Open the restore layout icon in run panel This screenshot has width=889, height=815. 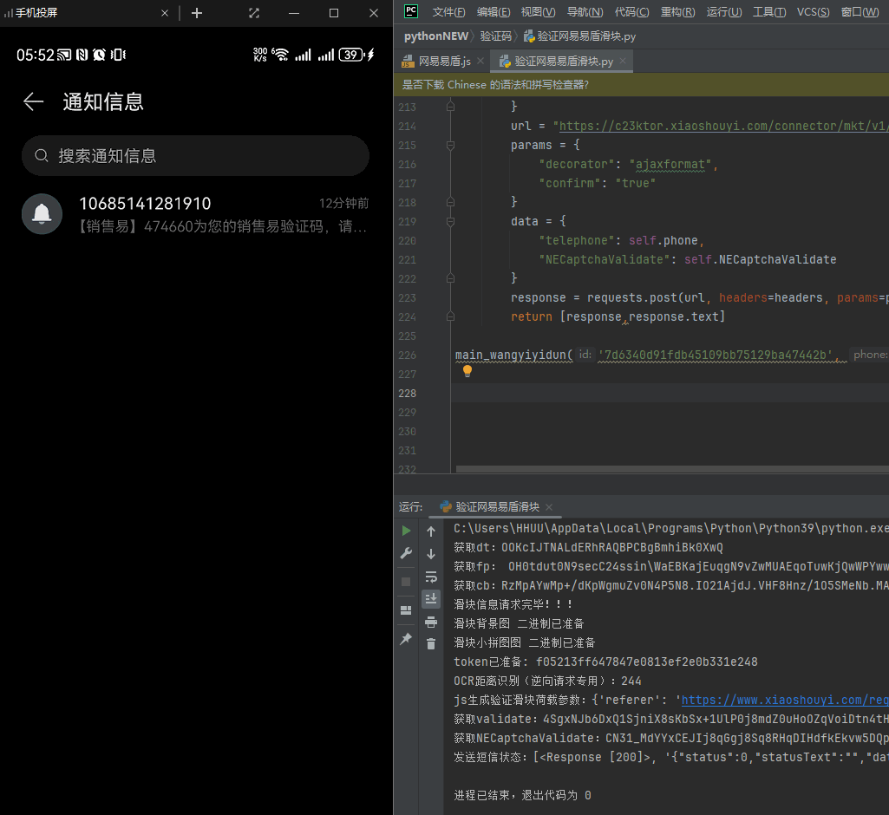tap(408, 610)
